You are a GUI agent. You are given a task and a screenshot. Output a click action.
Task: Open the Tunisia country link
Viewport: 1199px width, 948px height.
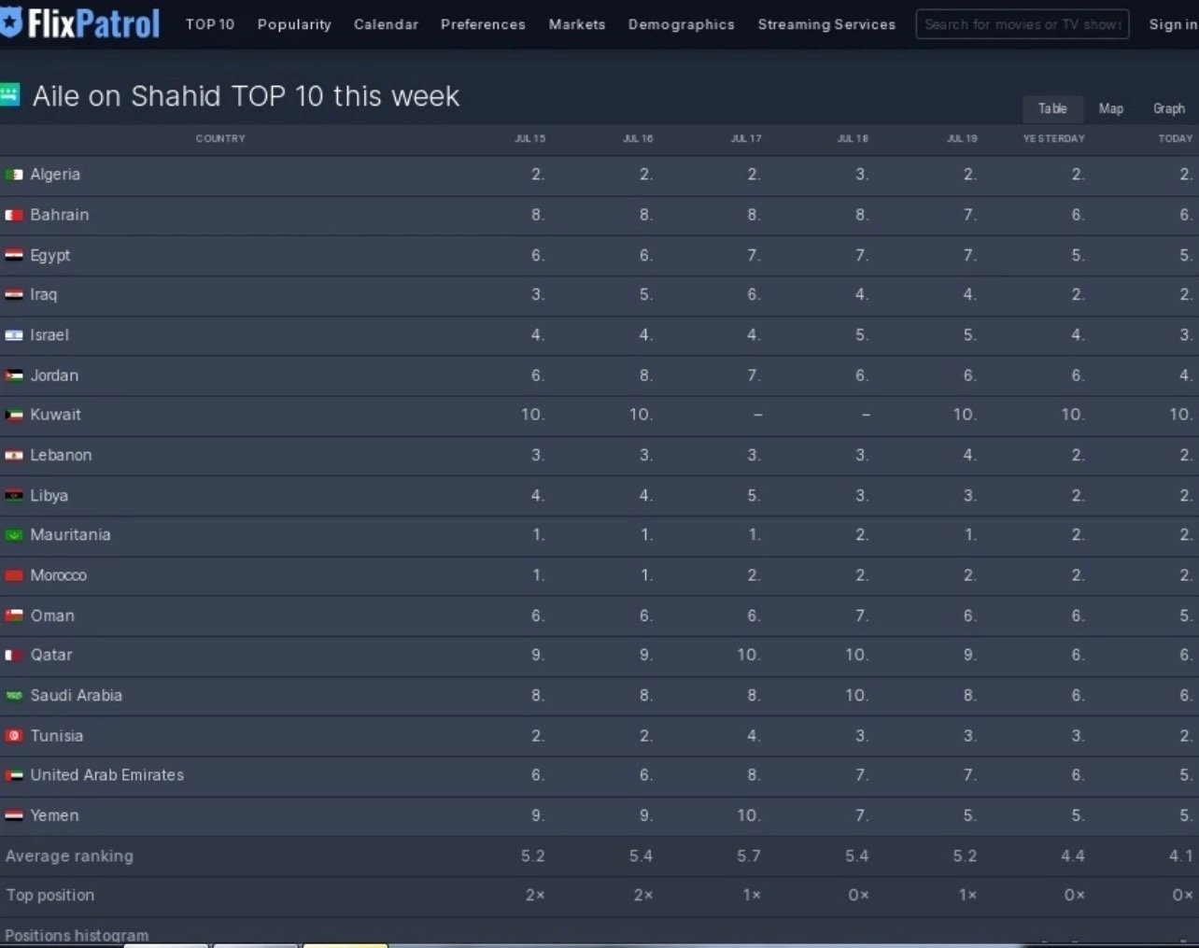tap(57, 736)
